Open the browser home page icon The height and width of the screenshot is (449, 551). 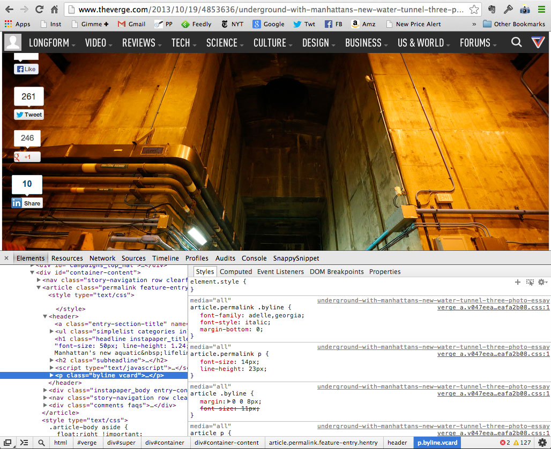point(54,10)
